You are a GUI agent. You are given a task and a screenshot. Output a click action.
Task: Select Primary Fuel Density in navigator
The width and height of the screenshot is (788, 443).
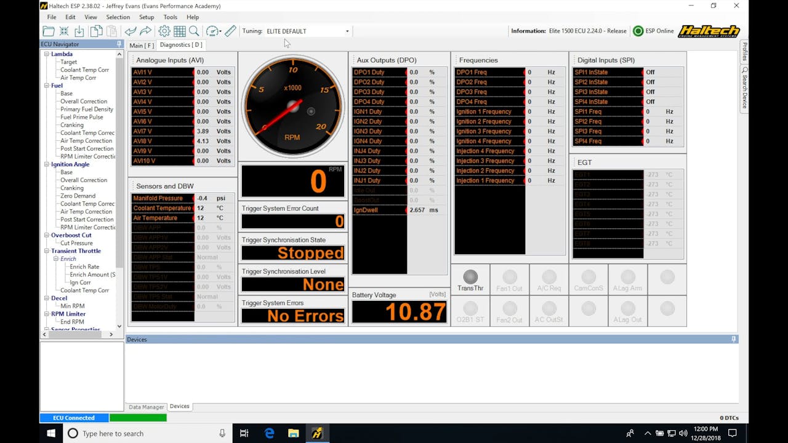[87, 110]
